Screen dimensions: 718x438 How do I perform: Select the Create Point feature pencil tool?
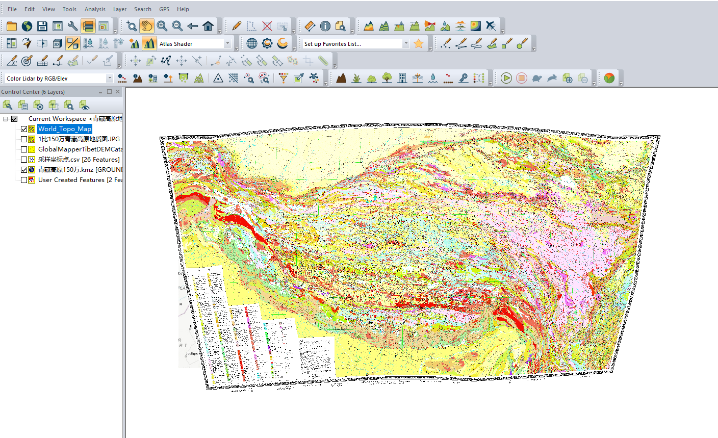click(446, 43)
